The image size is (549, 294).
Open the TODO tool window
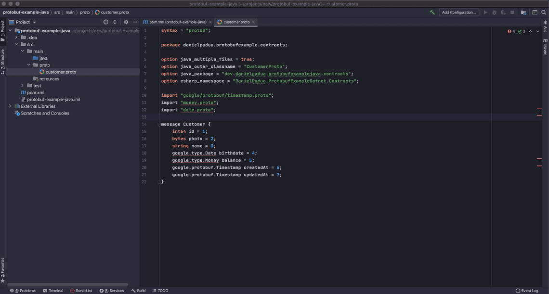coord(160,290)
